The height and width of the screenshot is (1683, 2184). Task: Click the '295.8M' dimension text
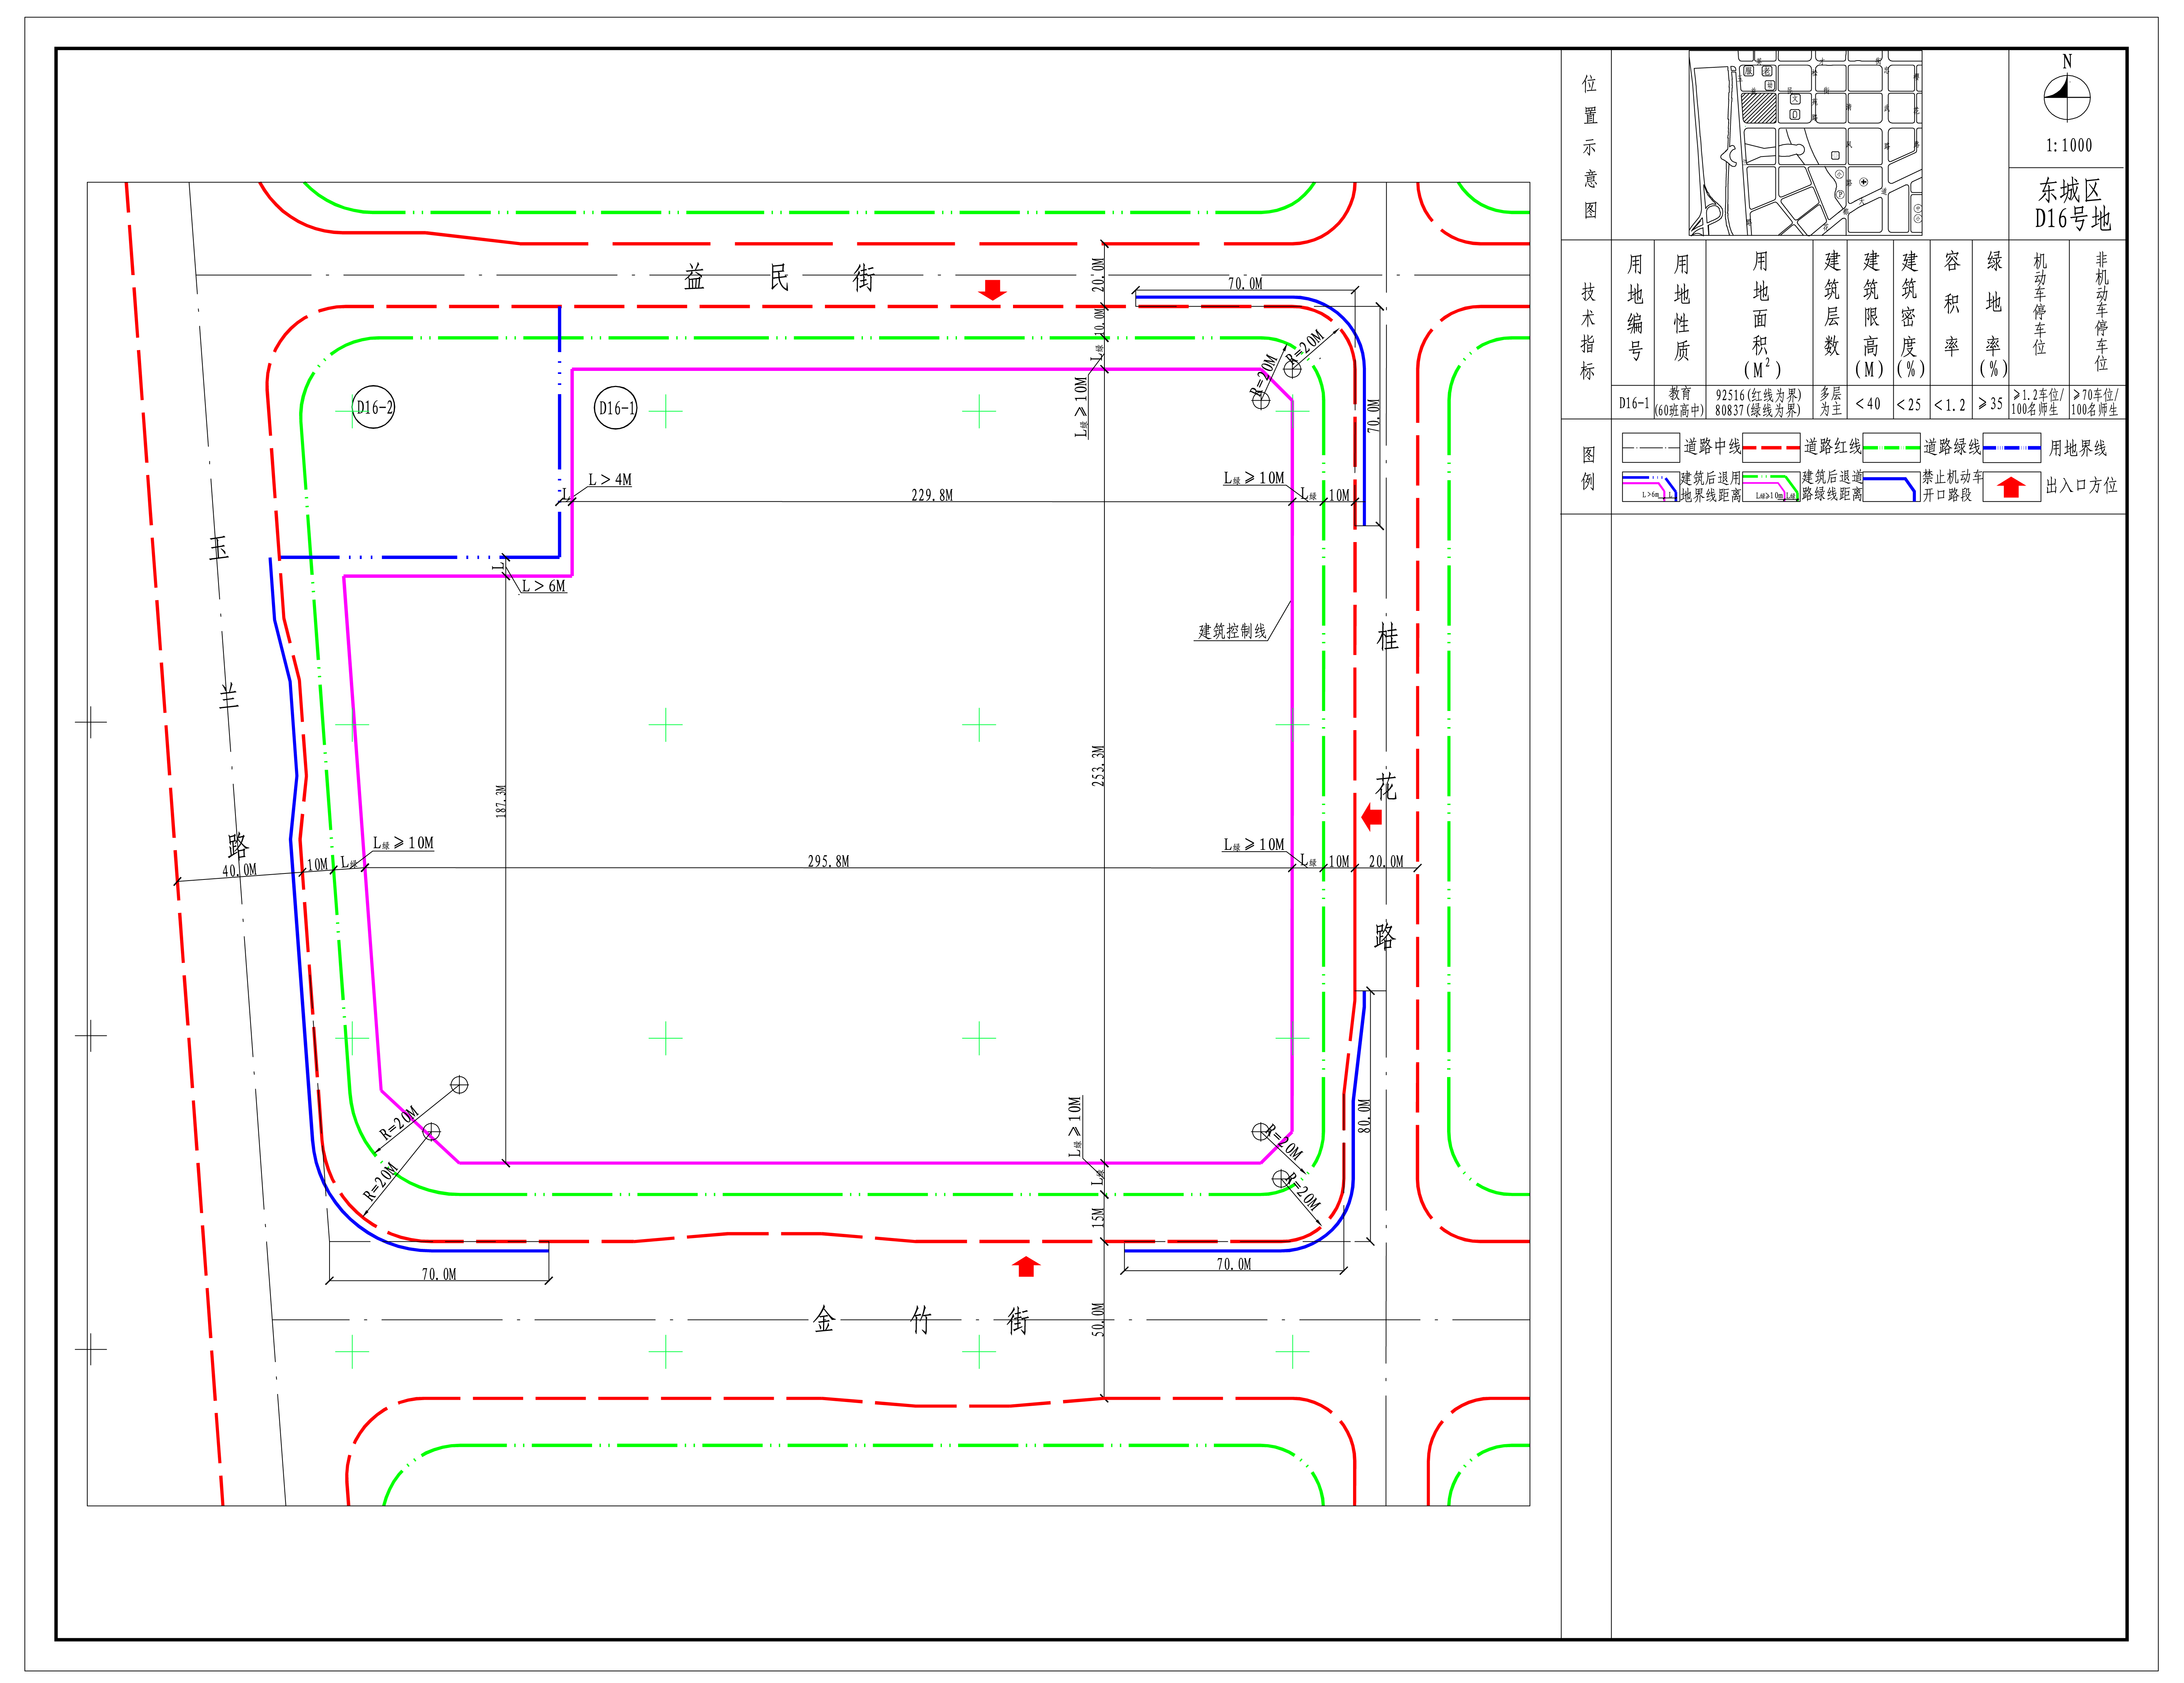pos(829,861)
